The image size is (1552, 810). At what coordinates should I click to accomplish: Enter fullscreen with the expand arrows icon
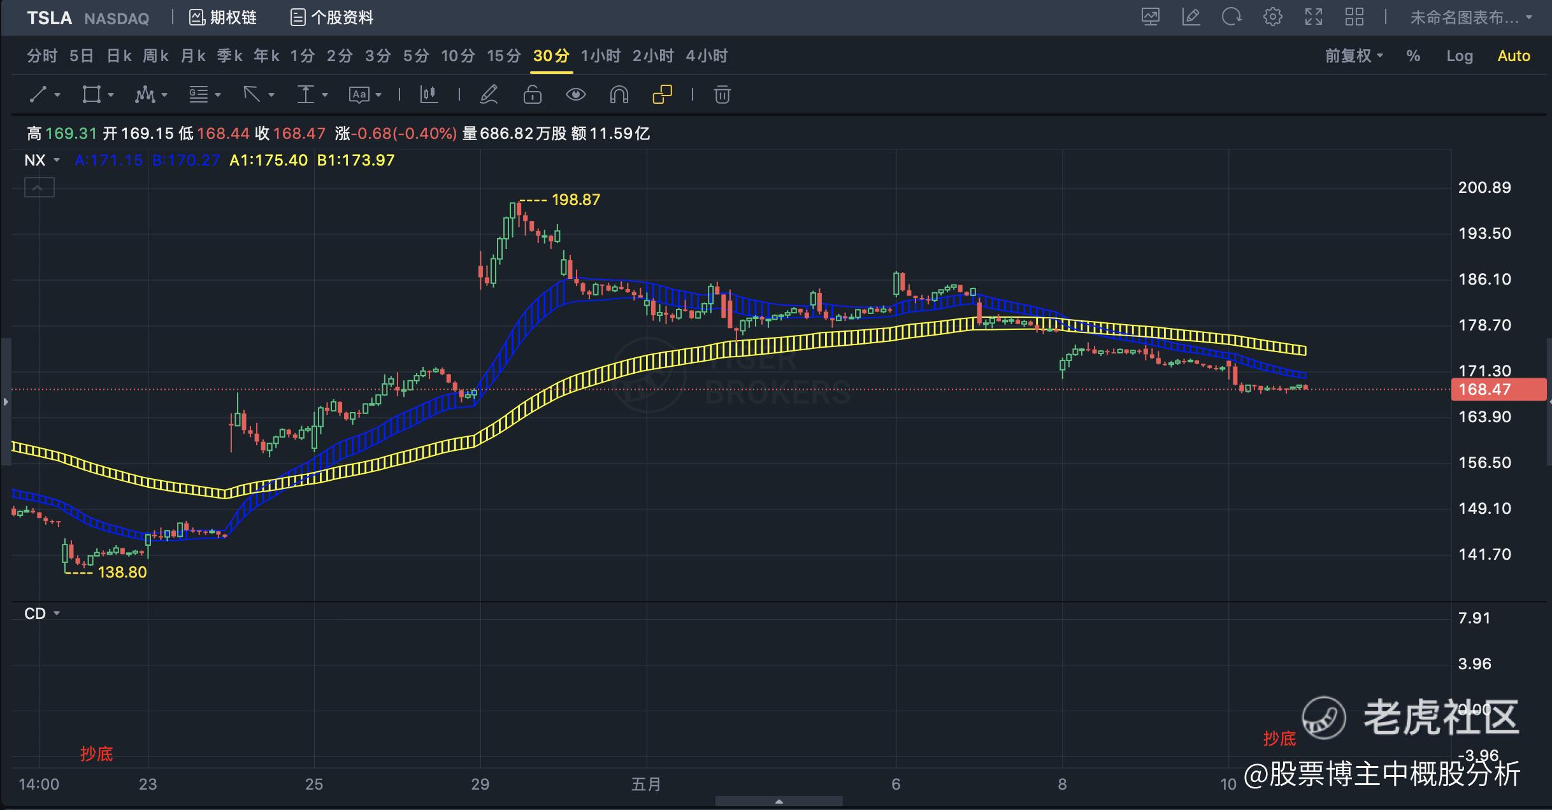(x=1313, y=17)
